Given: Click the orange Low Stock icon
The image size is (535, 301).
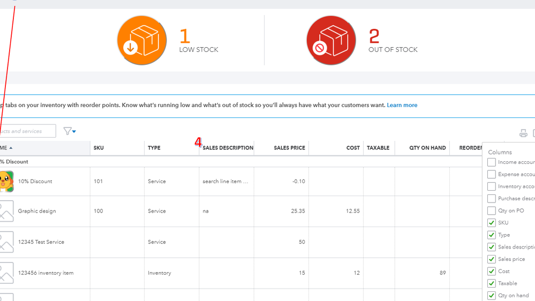Looking at the screenshot, I should pos(142,41).
